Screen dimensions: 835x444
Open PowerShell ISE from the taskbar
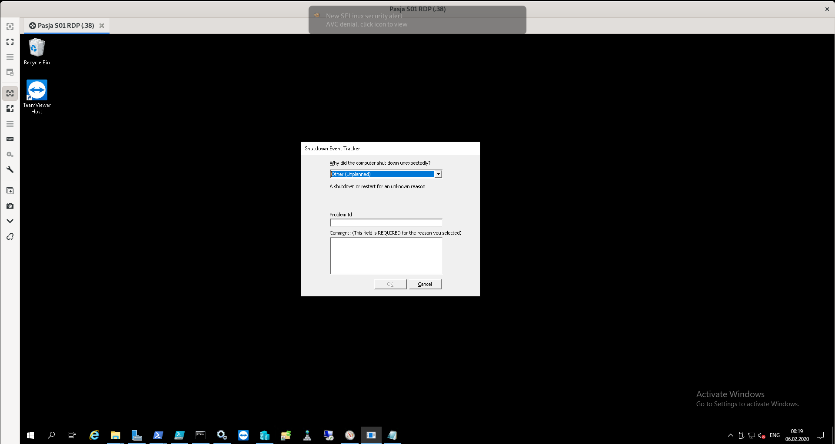tap(180, 435)
